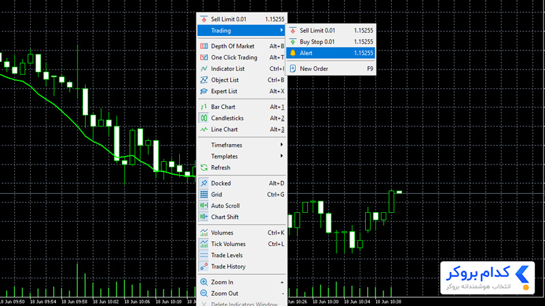Click the Indicator List icon
545x306 pixels.
tap(204, 69)
